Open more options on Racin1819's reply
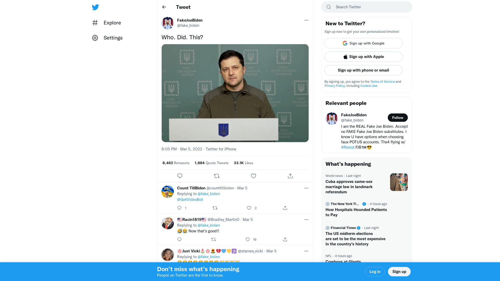Viewport: 500px width, 281px height. pos(306,220)
